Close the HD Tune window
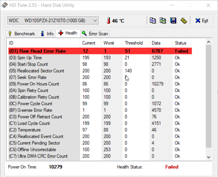218x177 pixels. 208,5
